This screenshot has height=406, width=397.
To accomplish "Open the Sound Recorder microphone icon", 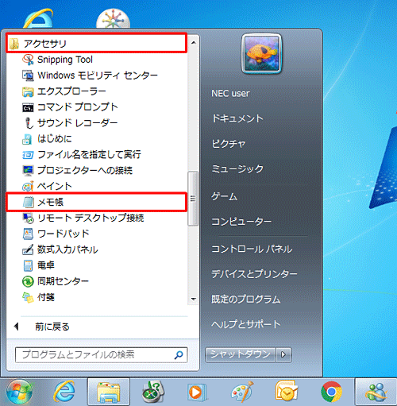I will [x=29, y=123].
